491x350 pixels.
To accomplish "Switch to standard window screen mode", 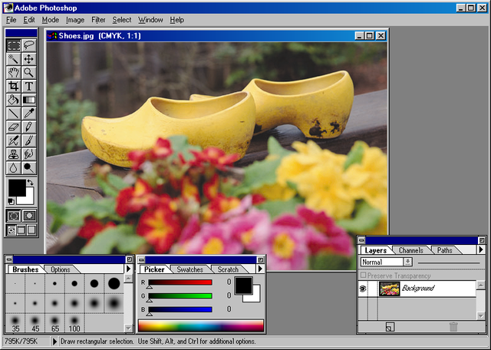I will [12, 230].
